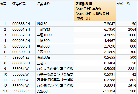Viewport: 138px width, 94px height.
Task: Click the 证券简称 column header
Action: tap(55, 11)
